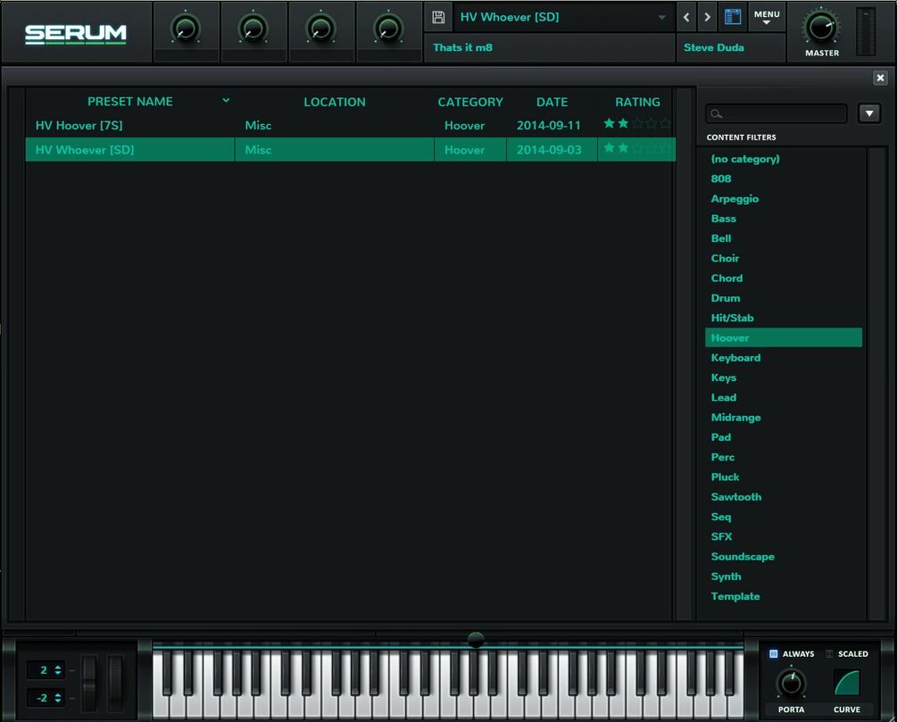
Task: Deselect the Hoover category filter
Action: tap(783, 337)
